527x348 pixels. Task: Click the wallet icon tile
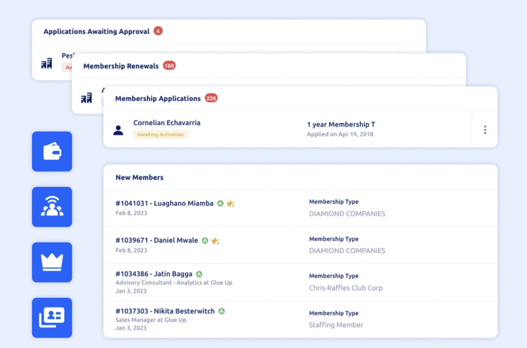click(52, 151)
